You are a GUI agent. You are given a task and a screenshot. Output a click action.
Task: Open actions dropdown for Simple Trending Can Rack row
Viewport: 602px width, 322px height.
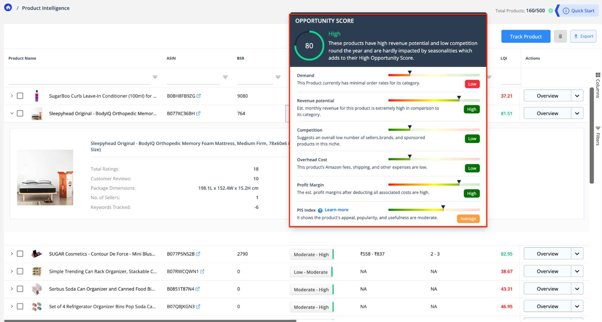[577, 271]
